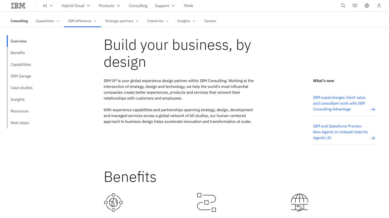The height and width of the screenshot is (218, 389).
Task: Expand the Support menu
Action: (165, 6)
